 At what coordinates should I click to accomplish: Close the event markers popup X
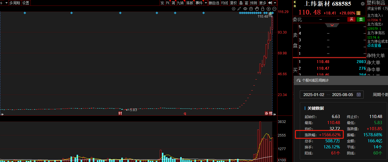pyautogui.click(x=270, y=14)
